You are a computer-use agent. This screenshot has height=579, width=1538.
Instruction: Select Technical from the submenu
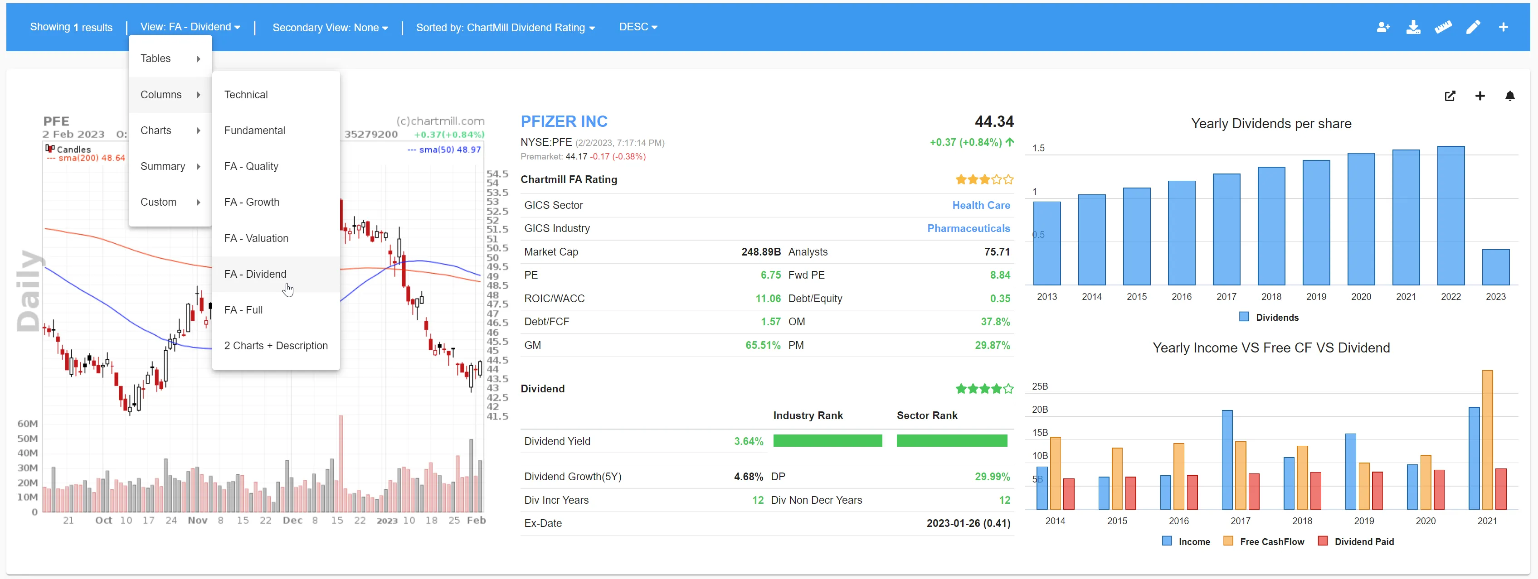[276, 95]
